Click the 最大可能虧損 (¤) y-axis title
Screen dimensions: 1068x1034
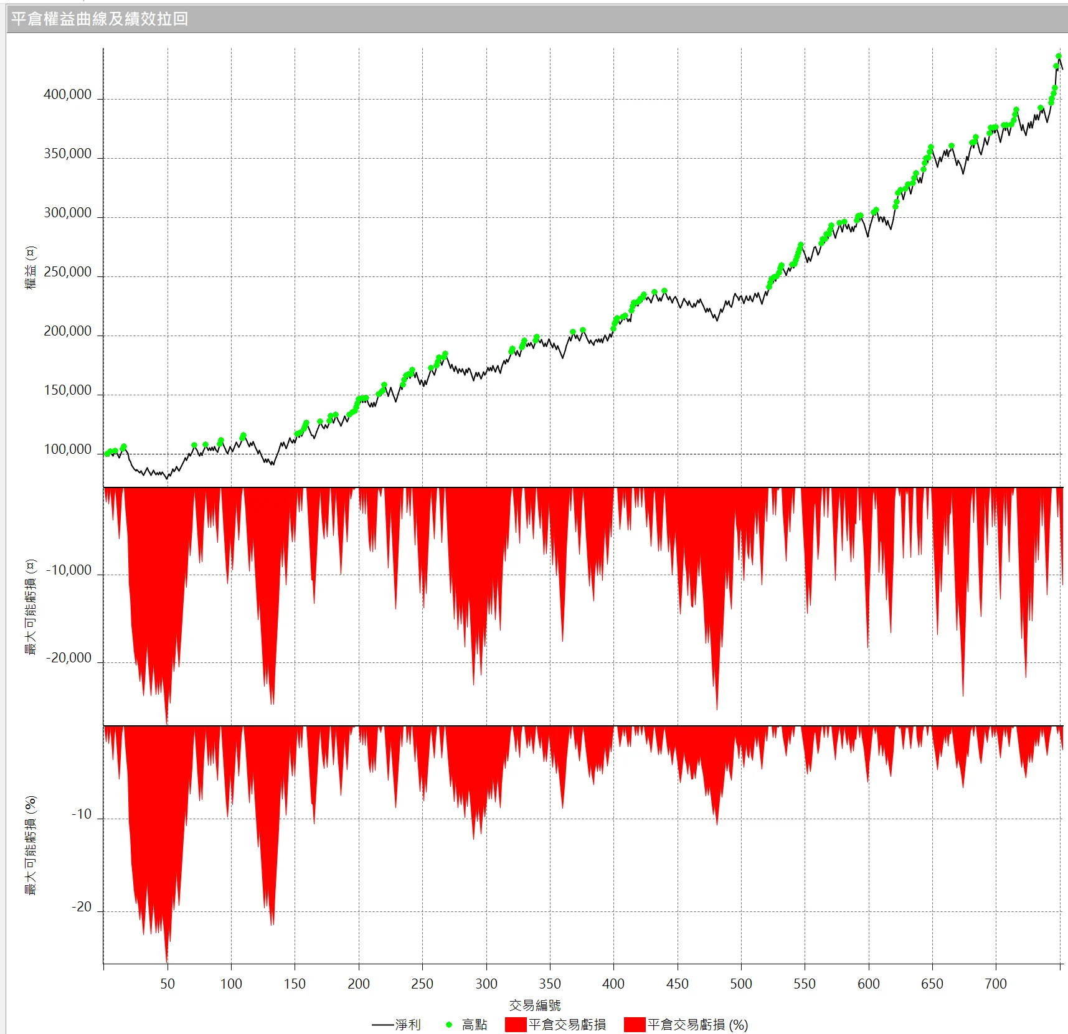(31, 607)
